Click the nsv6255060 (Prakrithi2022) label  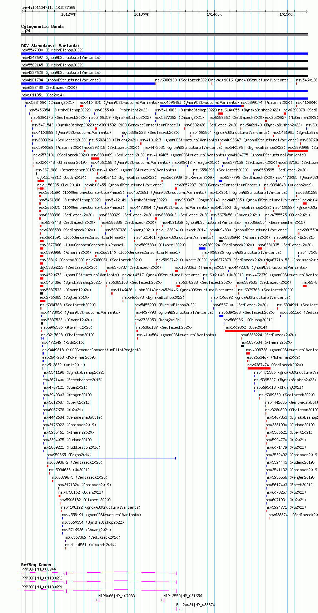[122, 110]
